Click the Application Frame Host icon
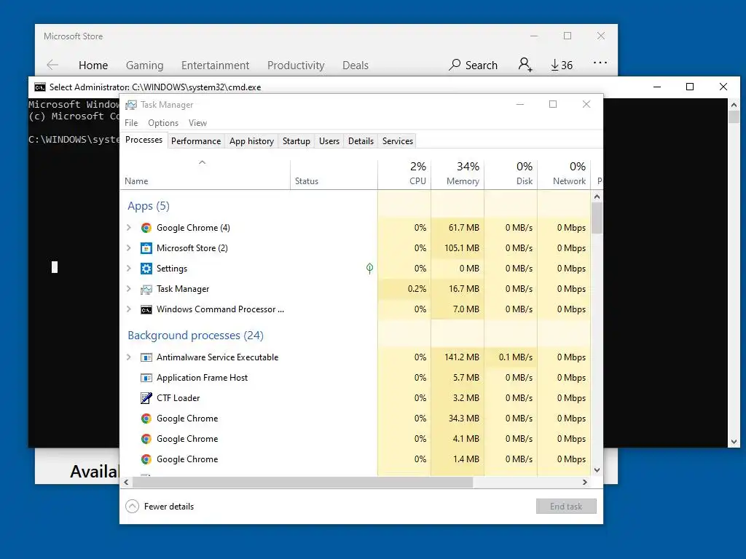 pos(146,378)
